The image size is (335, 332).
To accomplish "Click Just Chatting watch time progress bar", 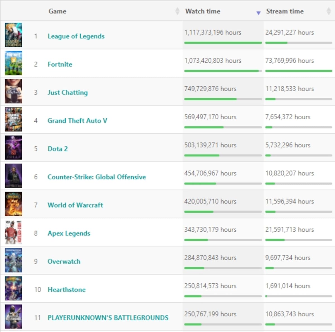I will point(223,99).
